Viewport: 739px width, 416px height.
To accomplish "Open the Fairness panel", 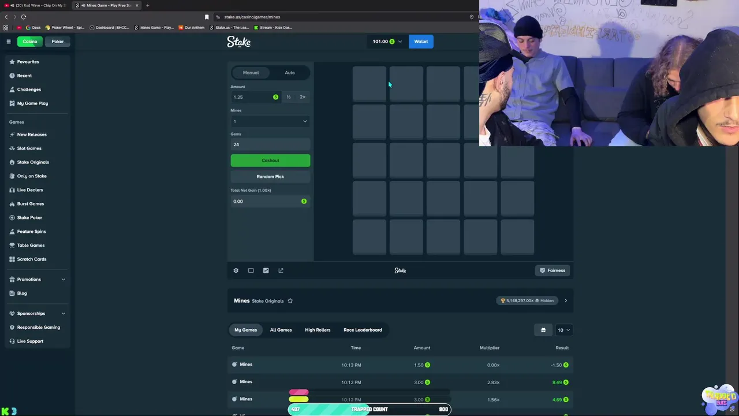I will 553,270.
